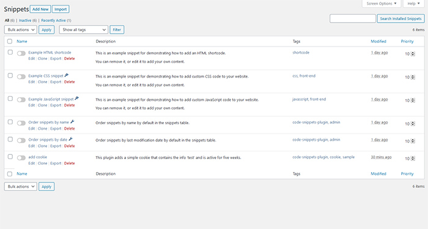The width and height of the screenshot is (428, 229).
Task: Filter by the shortcode tag
Action: click(301, 53)
